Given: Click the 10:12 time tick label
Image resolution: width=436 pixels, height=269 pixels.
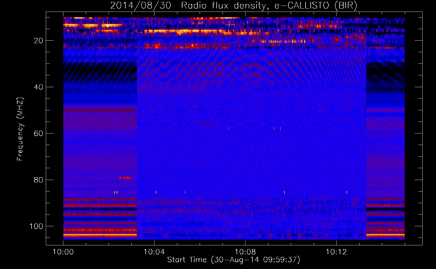Looking at the screenshot, I should pyautogui.click(x=336, y=252).
